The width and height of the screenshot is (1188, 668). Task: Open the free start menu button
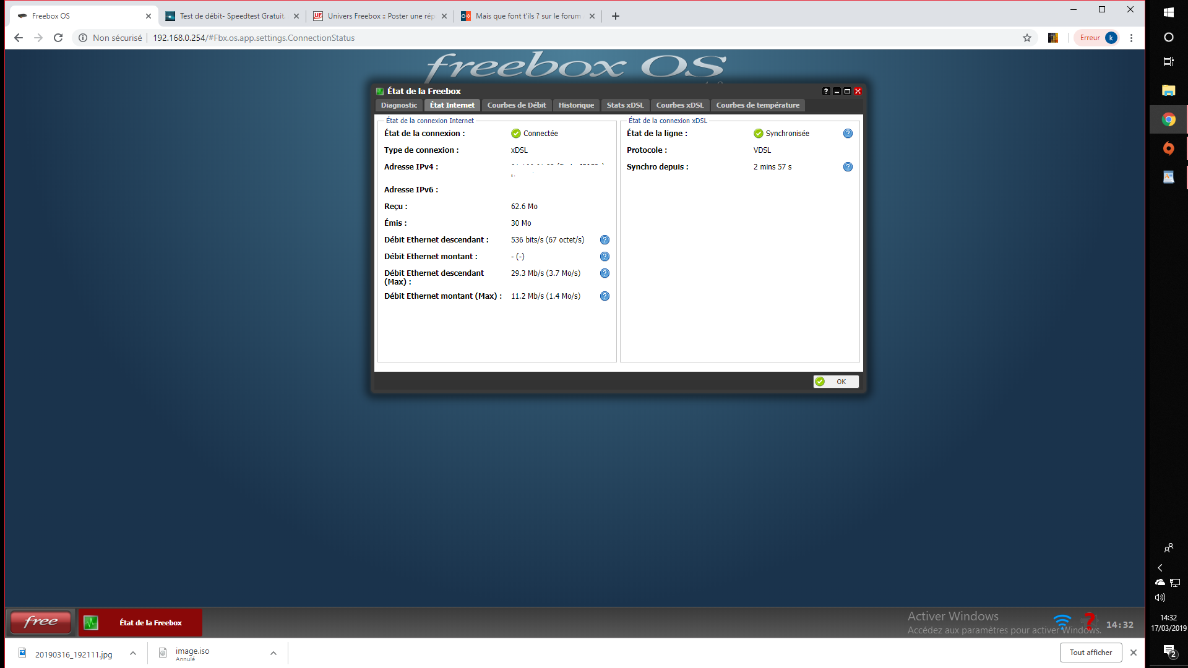[41, 622]
